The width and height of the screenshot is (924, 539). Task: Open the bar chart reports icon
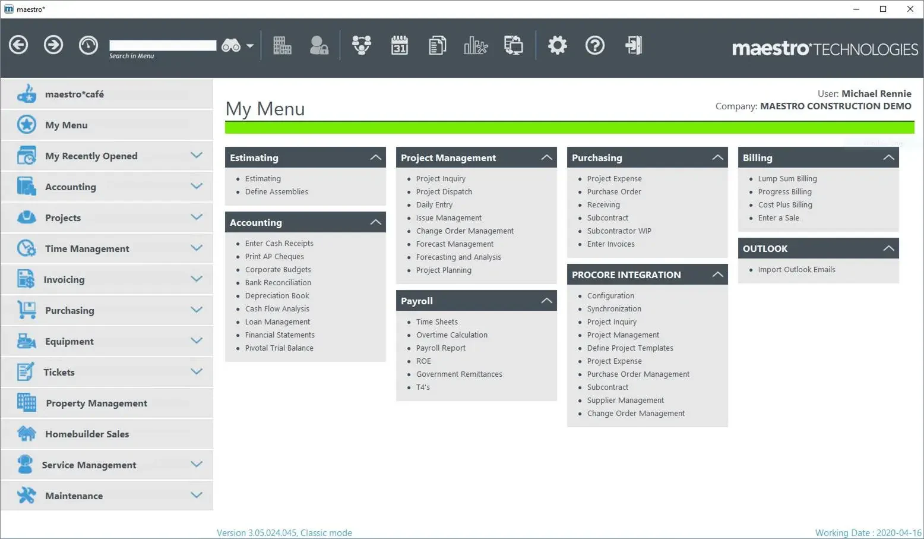[475, 45]
